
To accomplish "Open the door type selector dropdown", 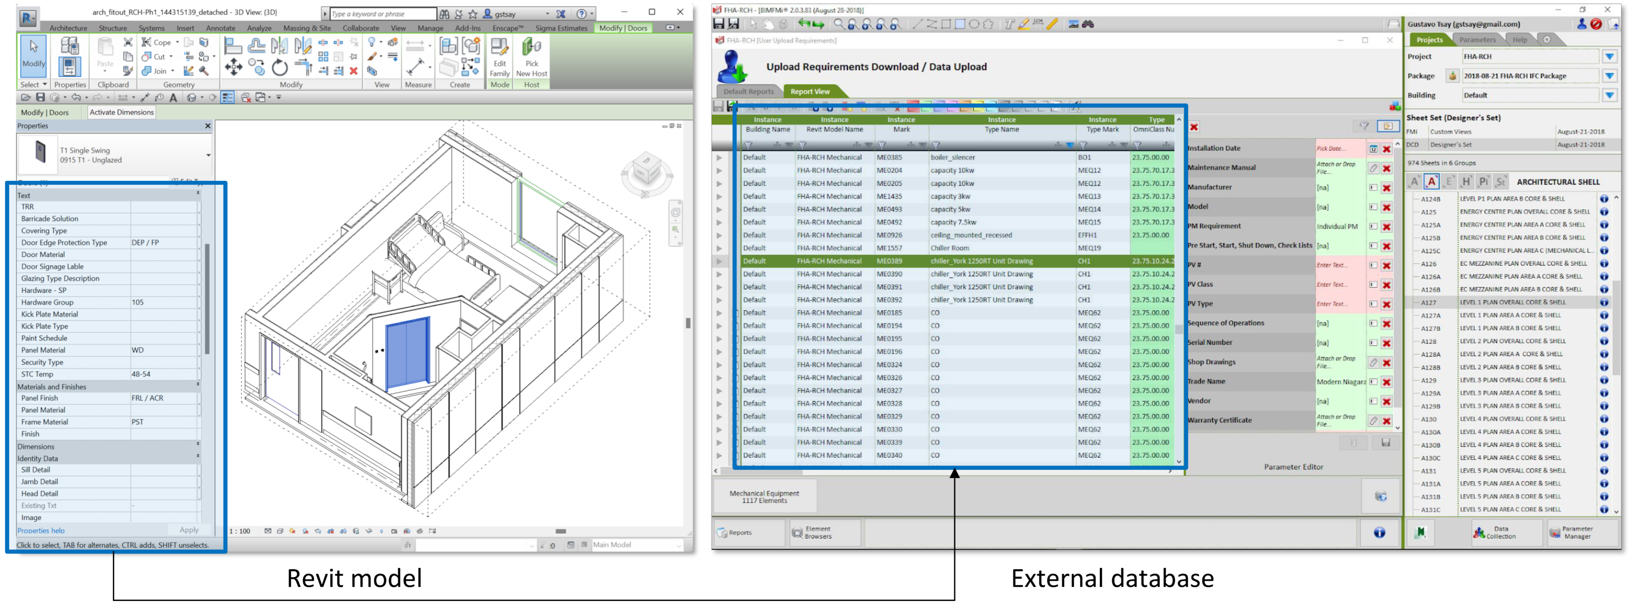I will [x=208, y=155].
